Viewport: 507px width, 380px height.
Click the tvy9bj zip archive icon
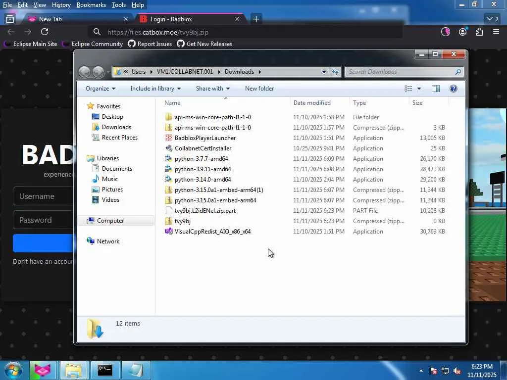coord(168,221)
